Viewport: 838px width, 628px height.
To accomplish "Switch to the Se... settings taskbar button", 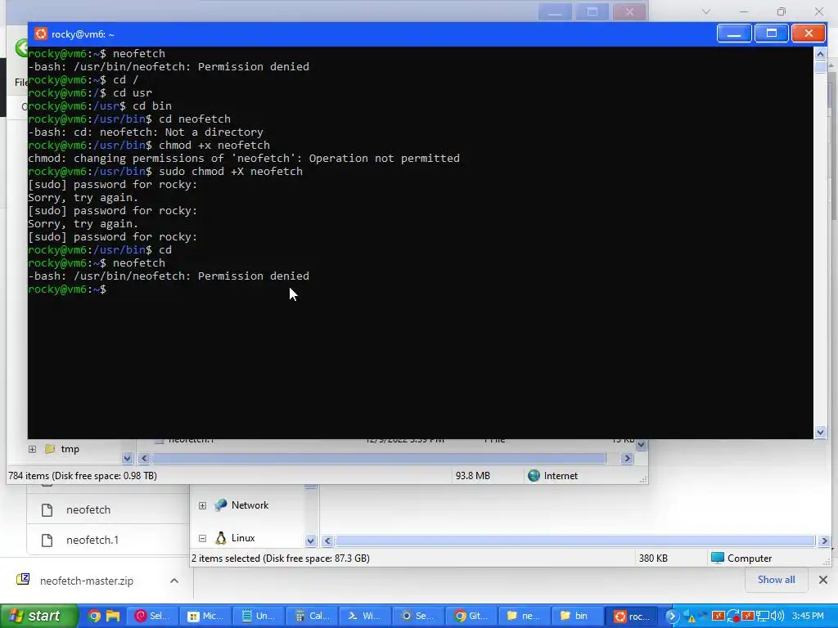I will pyautogui.click(x=417, y=616).
